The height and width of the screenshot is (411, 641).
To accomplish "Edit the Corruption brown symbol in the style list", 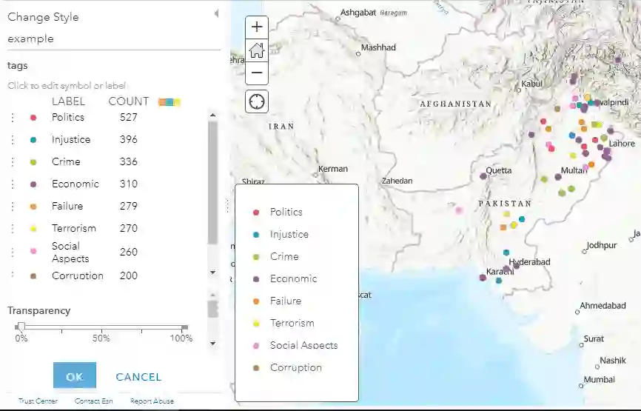I will pos(33,276).
